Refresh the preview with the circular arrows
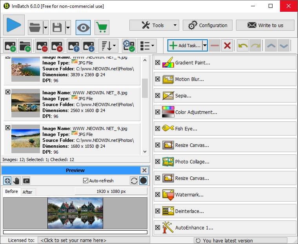The width and height of the screenshot is (298, 244). coord(134,181)
